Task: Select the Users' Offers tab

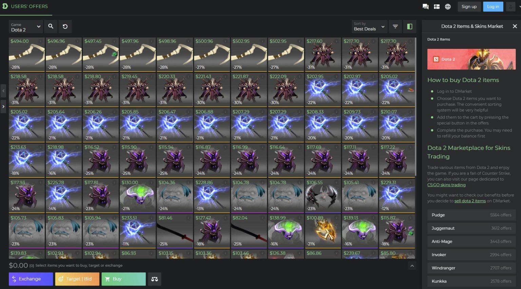Action: pyautogui.click(x=26, y=6)
